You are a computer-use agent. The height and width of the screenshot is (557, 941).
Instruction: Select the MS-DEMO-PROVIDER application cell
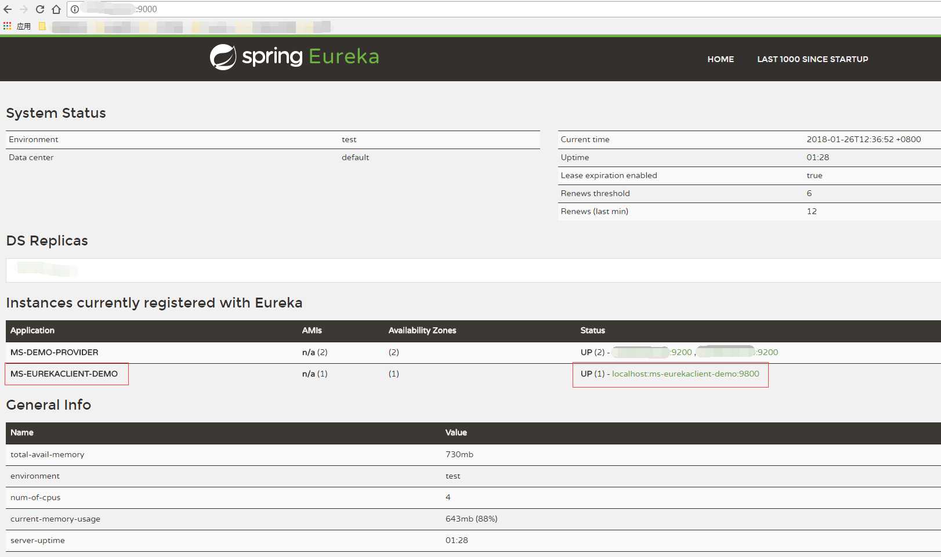click(55, 352)
